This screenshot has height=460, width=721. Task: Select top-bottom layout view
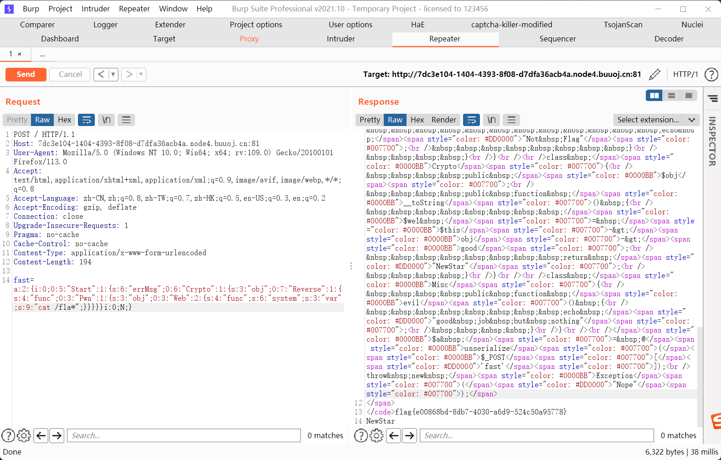point(671,96)
